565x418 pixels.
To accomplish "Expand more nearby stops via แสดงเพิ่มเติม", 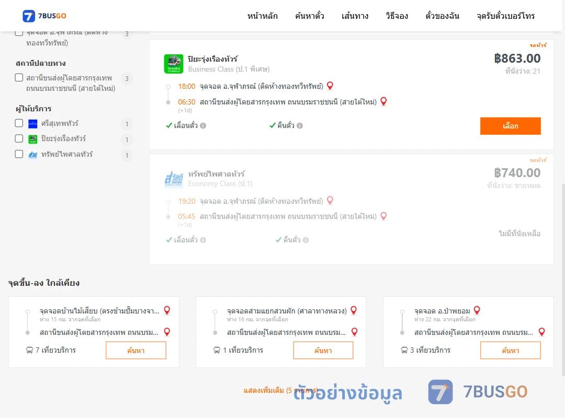I will coord(281,390).
